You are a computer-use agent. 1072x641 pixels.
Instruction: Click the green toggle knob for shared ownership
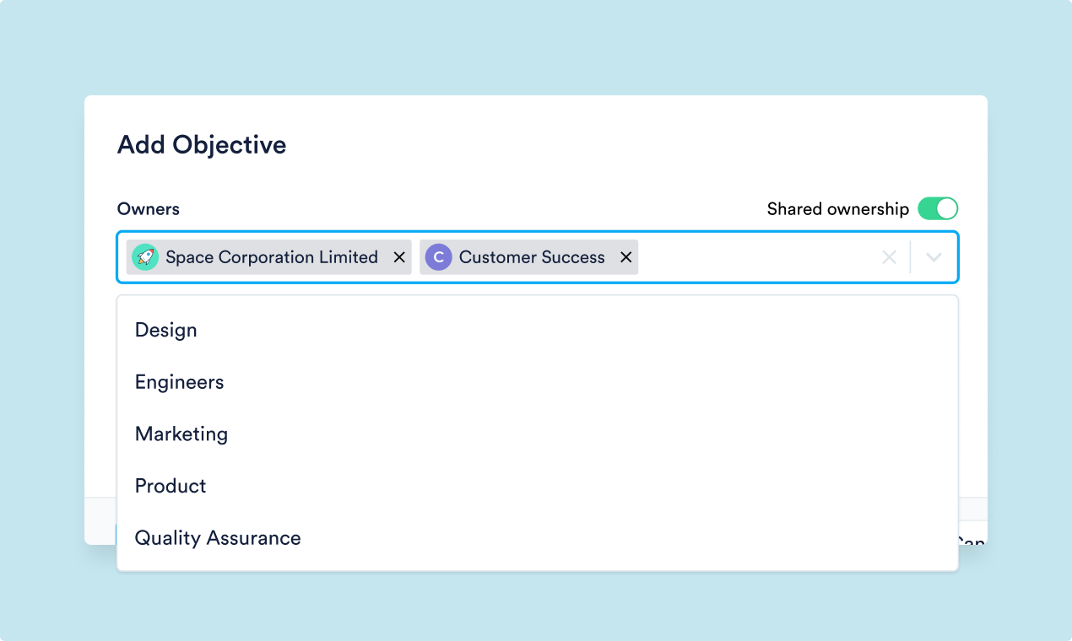click(947, 208)
